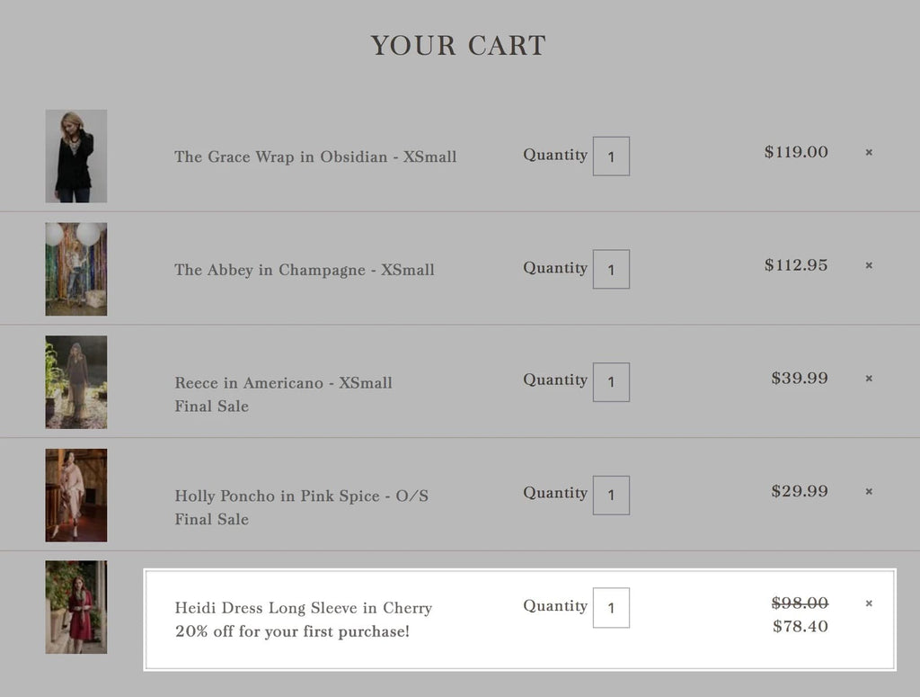Open Heidi Dress Long Sleeve link
This screenshot has width=920, height=697.
[x=304, y=609]
